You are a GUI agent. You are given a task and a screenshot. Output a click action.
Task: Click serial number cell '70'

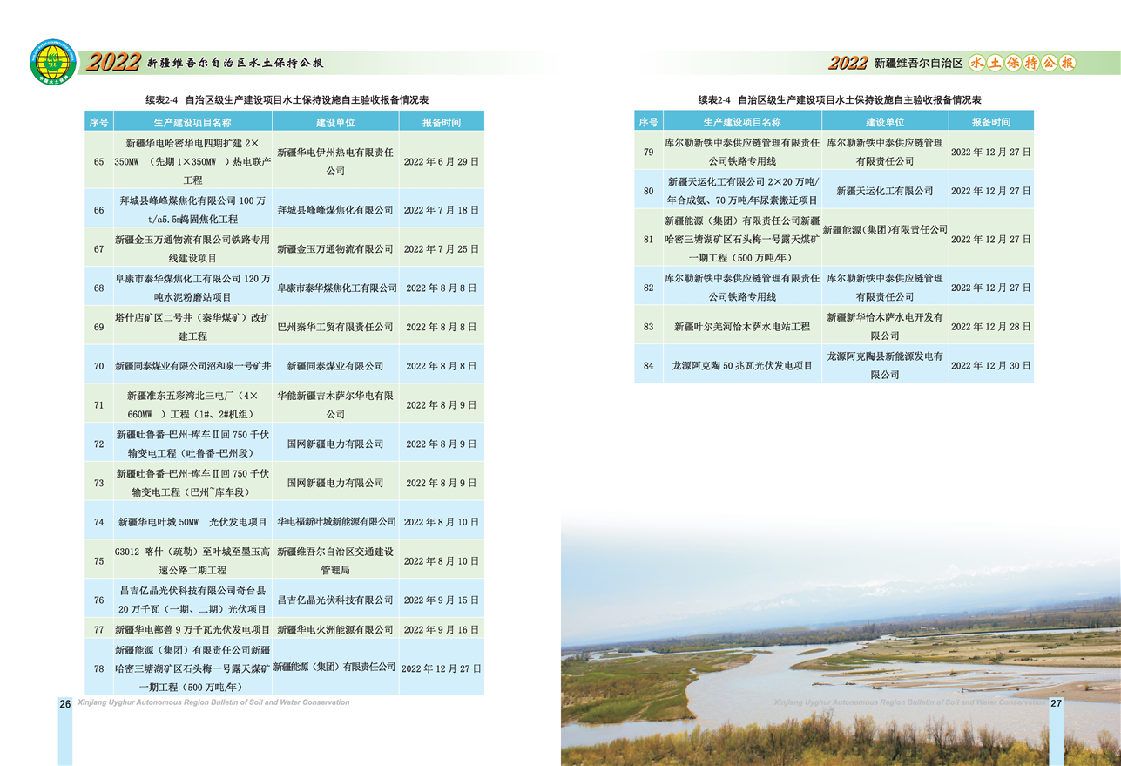(x=98, y=366)
